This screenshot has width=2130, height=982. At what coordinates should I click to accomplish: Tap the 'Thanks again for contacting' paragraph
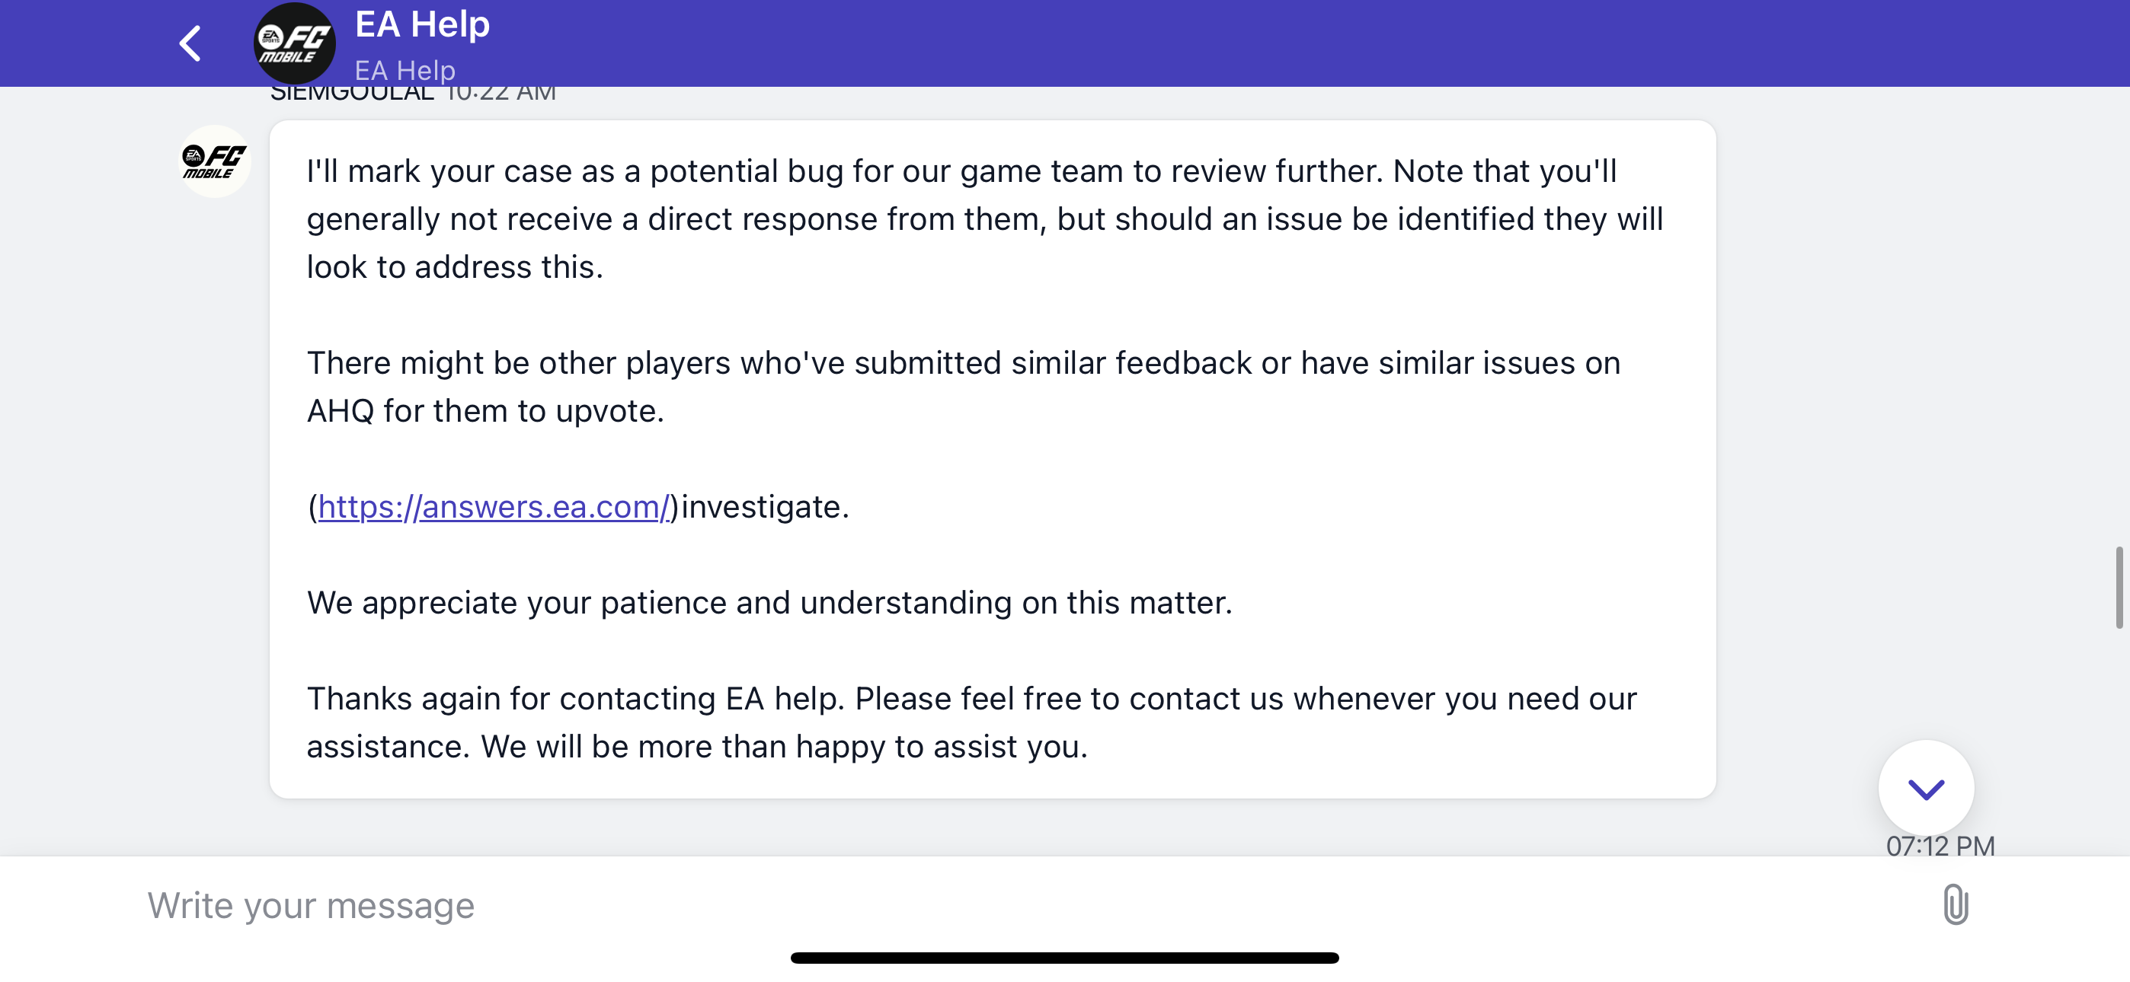coord(971,722)
